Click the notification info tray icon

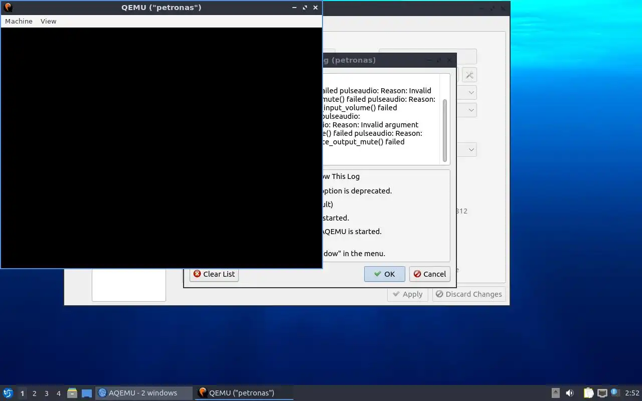tap(615, 392)
